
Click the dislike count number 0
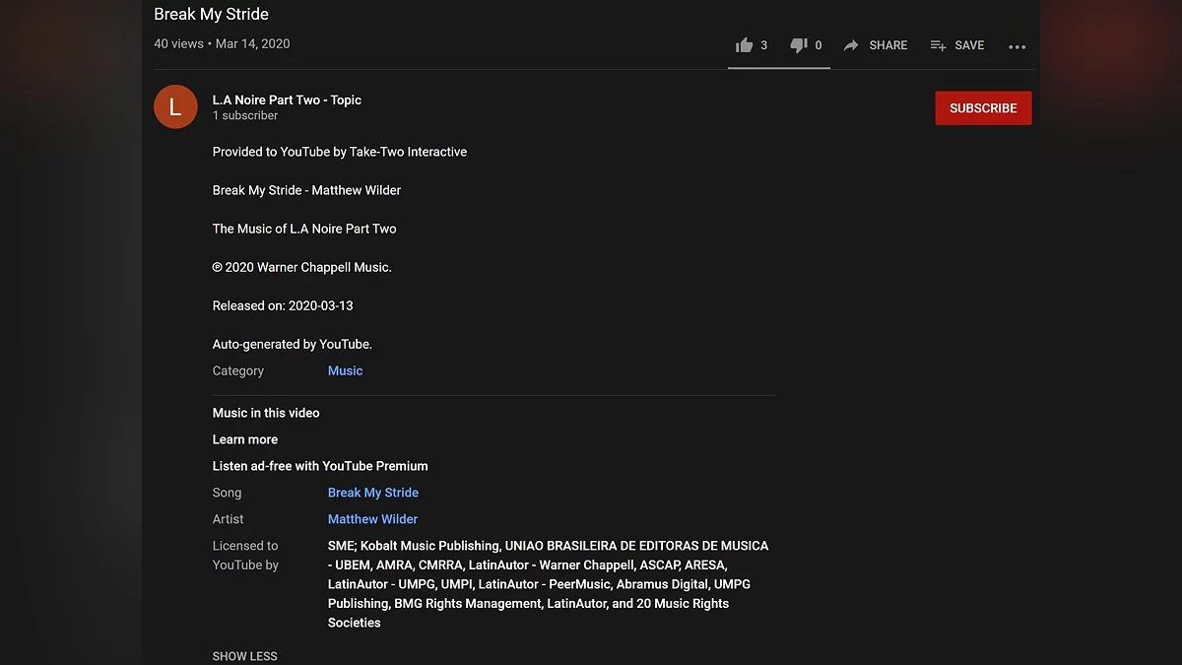(x=818, y=45)
